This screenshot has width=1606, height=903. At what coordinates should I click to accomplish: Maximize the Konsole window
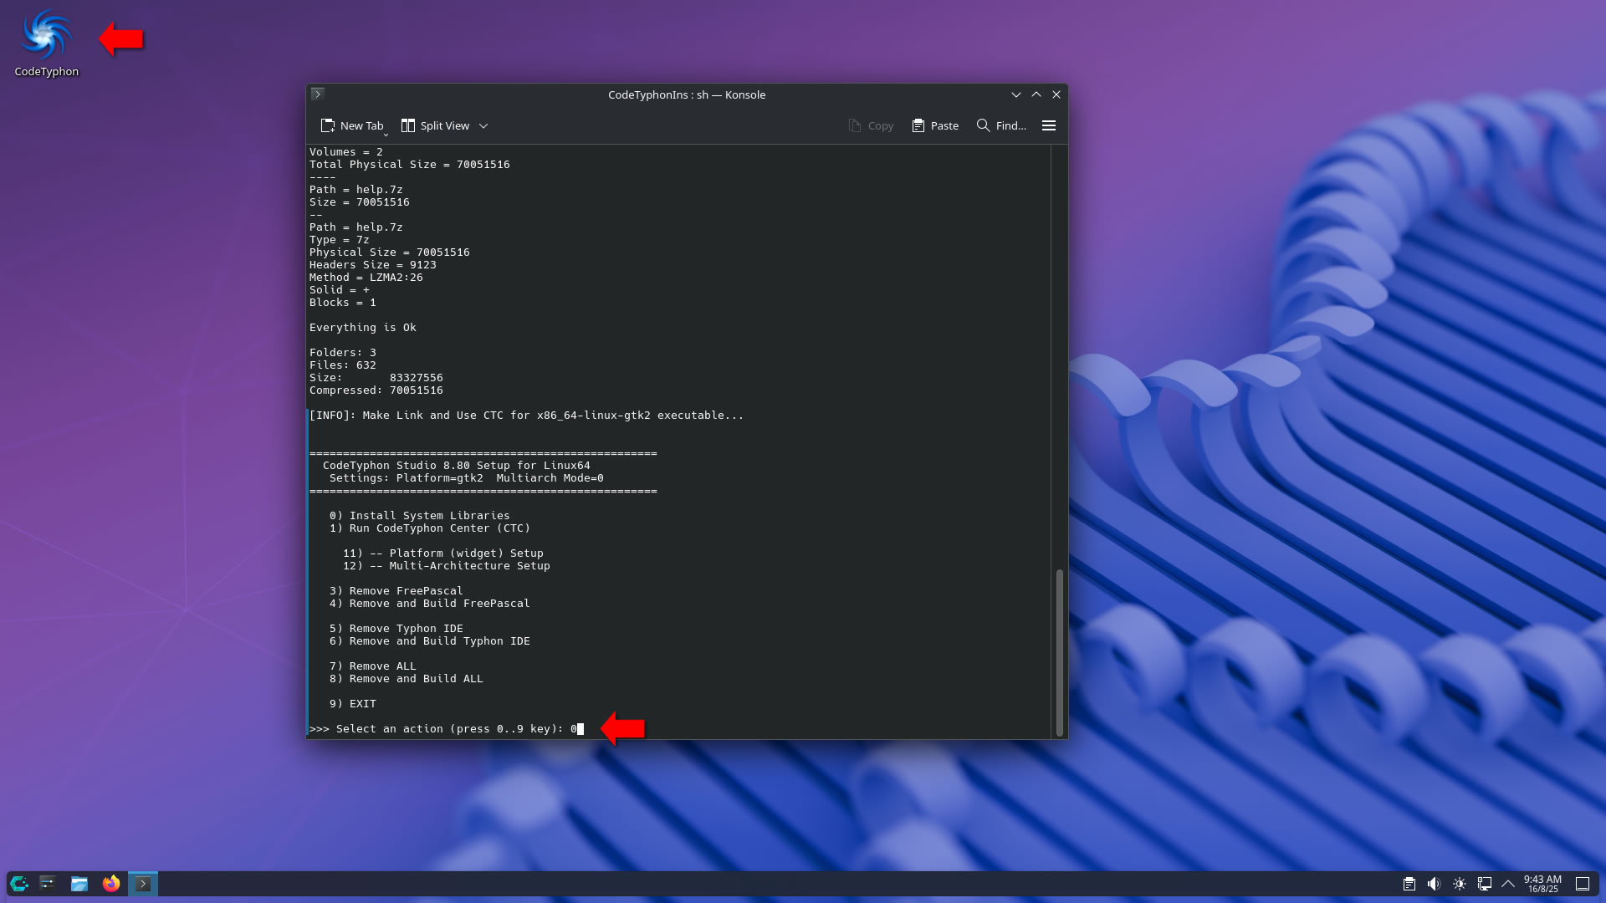(x=1036, y=94)
